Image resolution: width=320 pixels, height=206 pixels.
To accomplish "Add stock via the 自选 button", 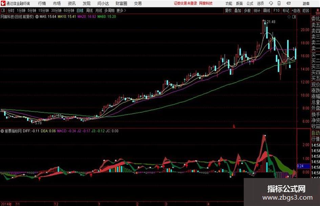I will (x=296, y=10).
